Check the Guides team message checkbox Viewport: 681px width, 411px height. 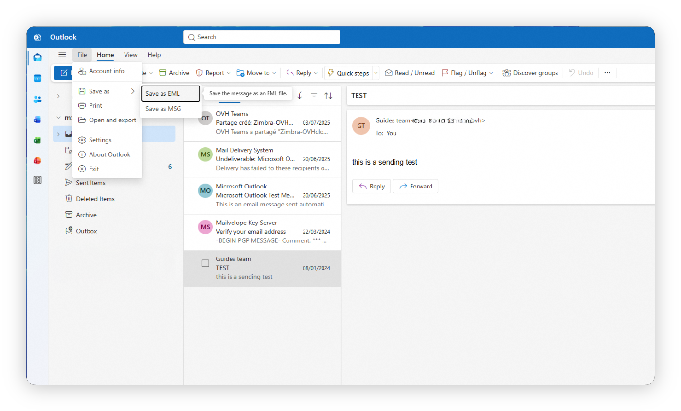(x=205, y=263)
